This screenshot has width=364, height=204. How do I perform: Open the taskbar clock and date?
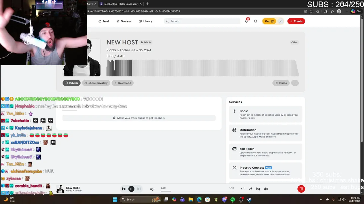coord(355,199)
